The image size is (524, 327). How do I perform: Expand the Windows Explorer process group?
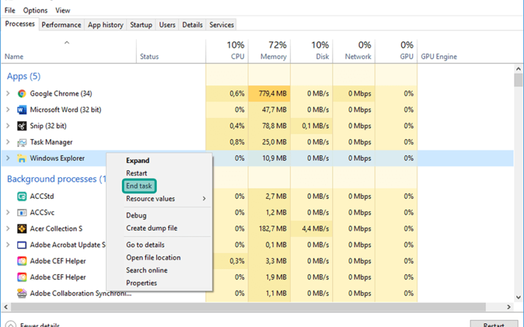pos(8,158)
